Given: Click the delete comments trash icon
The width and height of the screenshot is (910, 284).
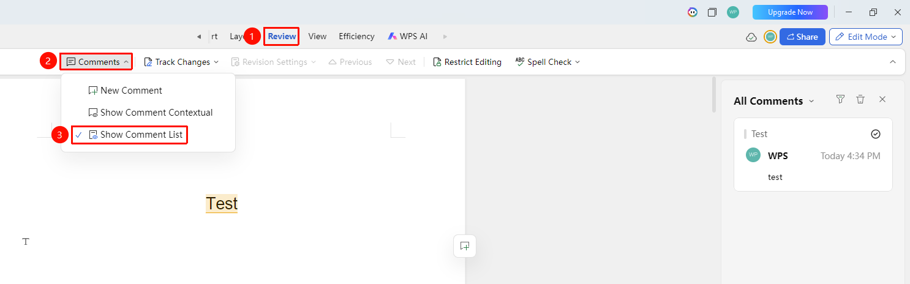Looking at the screenshot, I should tap(860, 99).
